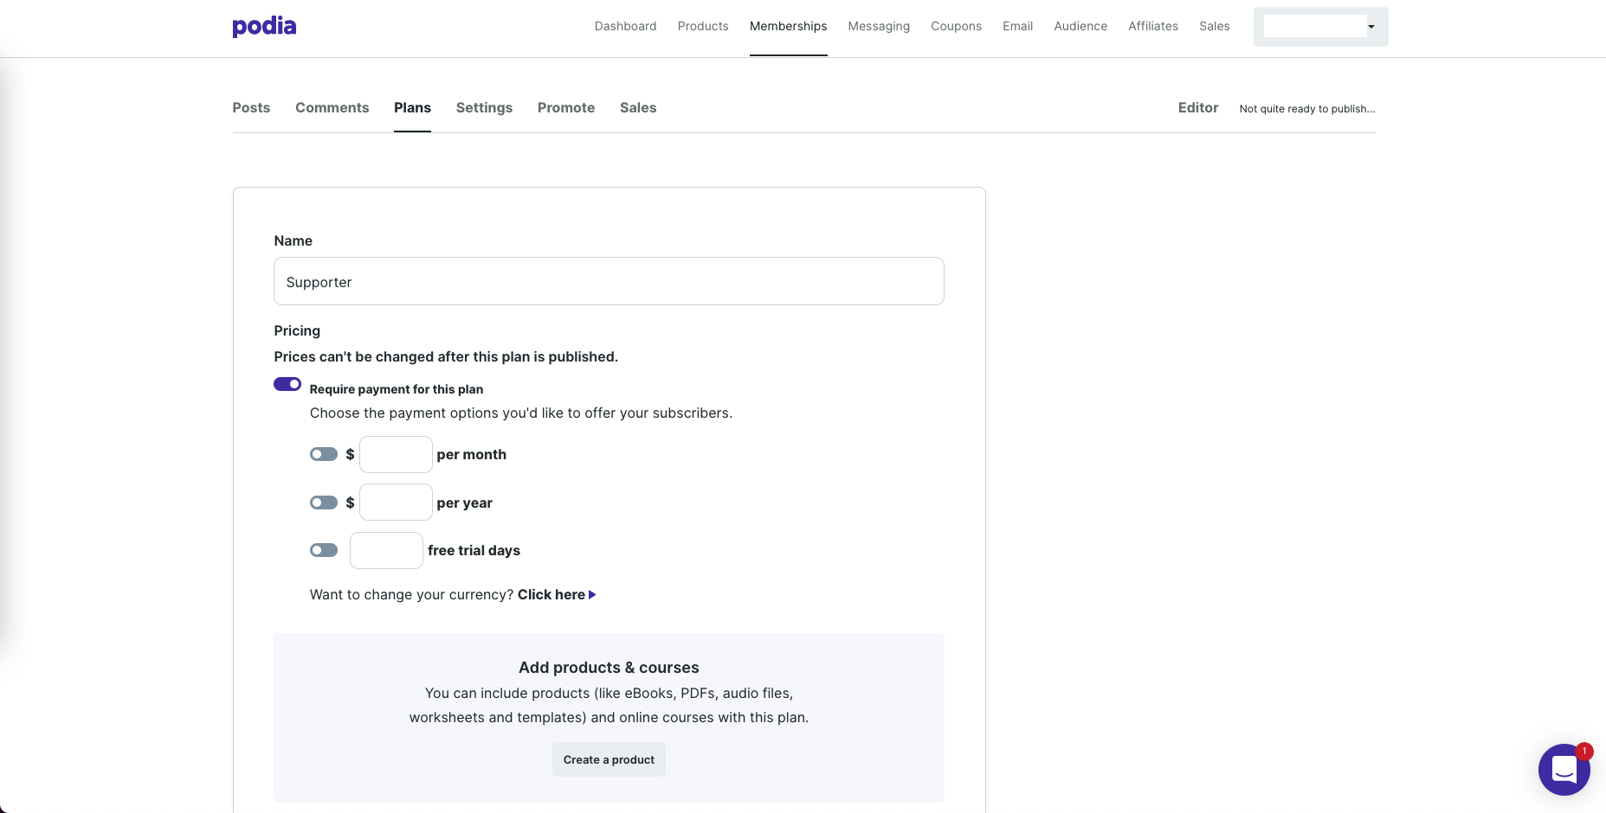Disable 'Require payment for this plan' toggle
1606x813 pixels.
click(x=287, y=384)
